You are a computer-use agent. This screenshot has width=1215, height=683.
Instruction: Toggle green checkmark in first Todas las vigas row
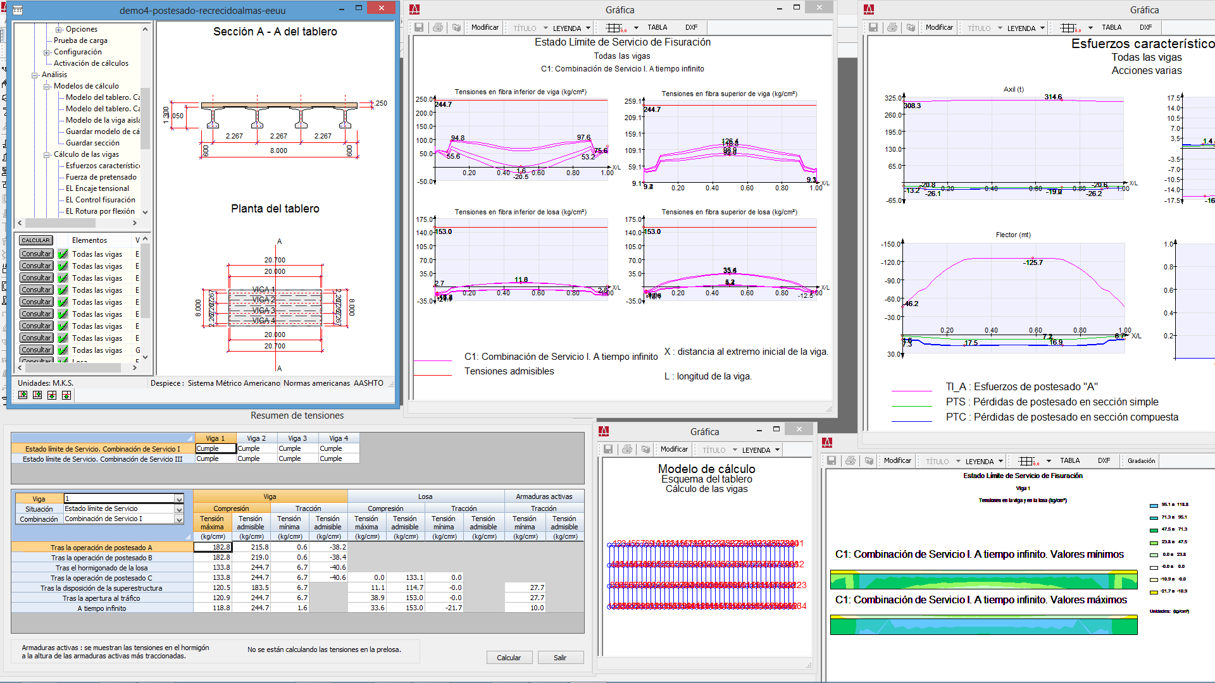click(63, 254)
